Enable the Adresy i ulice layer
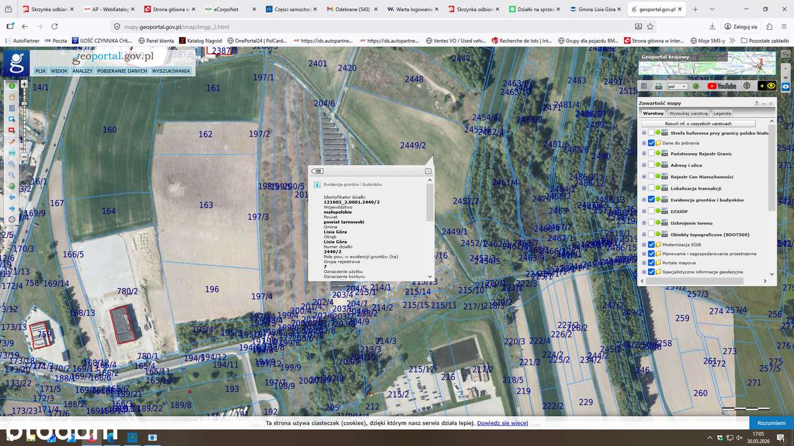Viewport: 794px width, 446px height. (x=651, y=165)
